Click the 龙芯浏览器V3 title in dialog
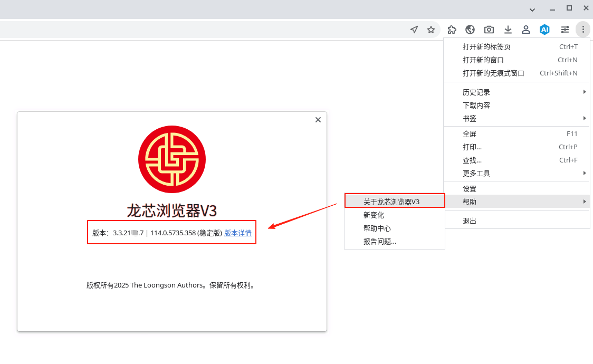The width and height of the screenshot is (593, 364). 171,210
